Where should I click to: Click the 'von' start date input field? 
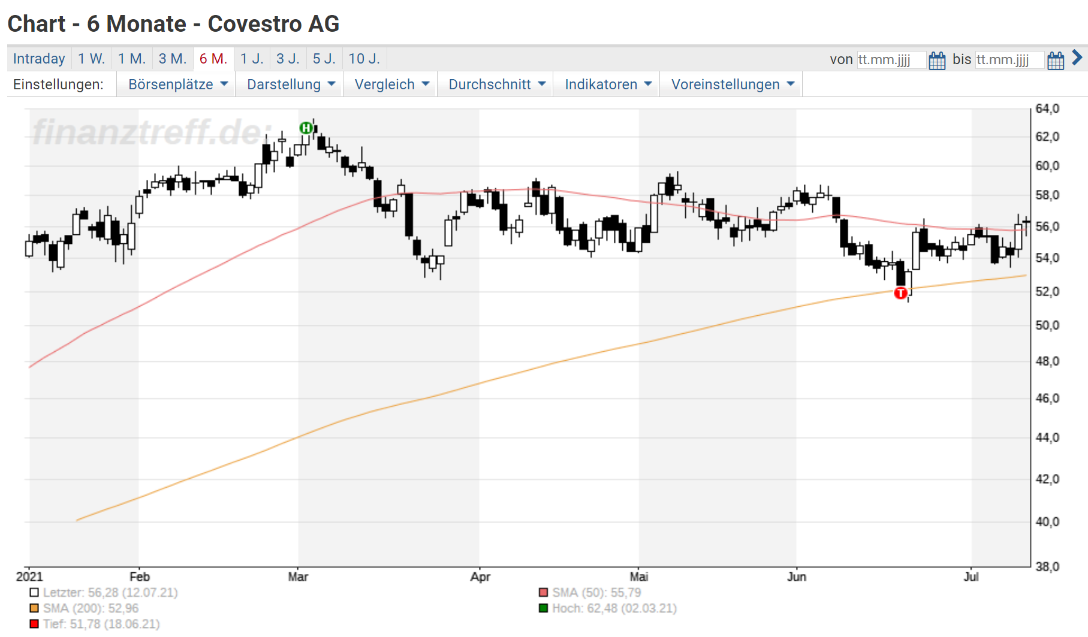click(891, 59)
